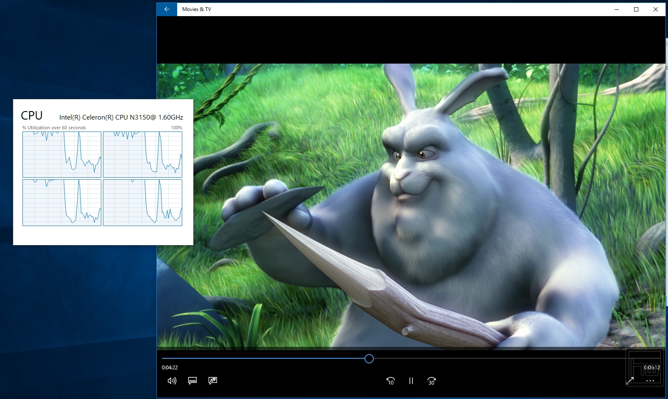Close the Movies & TV window
This screenshot has height=399, width=668.
656,9
